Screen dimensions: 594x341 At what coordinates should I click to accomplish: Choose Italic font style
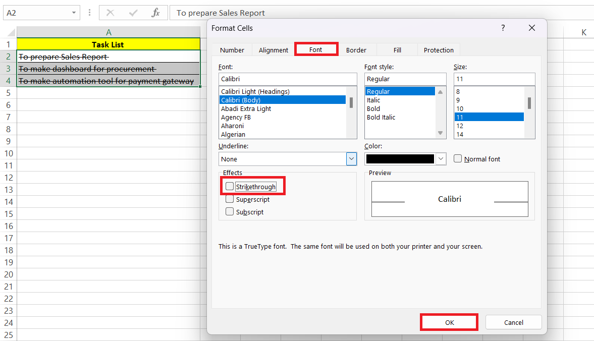tap(400, 100)
